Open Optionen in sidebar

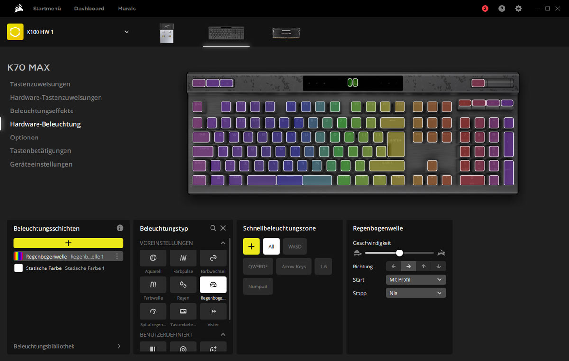(25, 138)
